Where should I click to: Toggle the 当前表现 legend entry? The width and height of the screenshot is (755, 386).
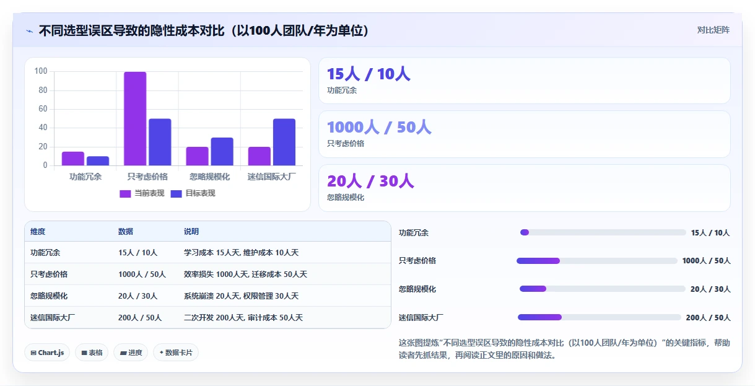142,193
